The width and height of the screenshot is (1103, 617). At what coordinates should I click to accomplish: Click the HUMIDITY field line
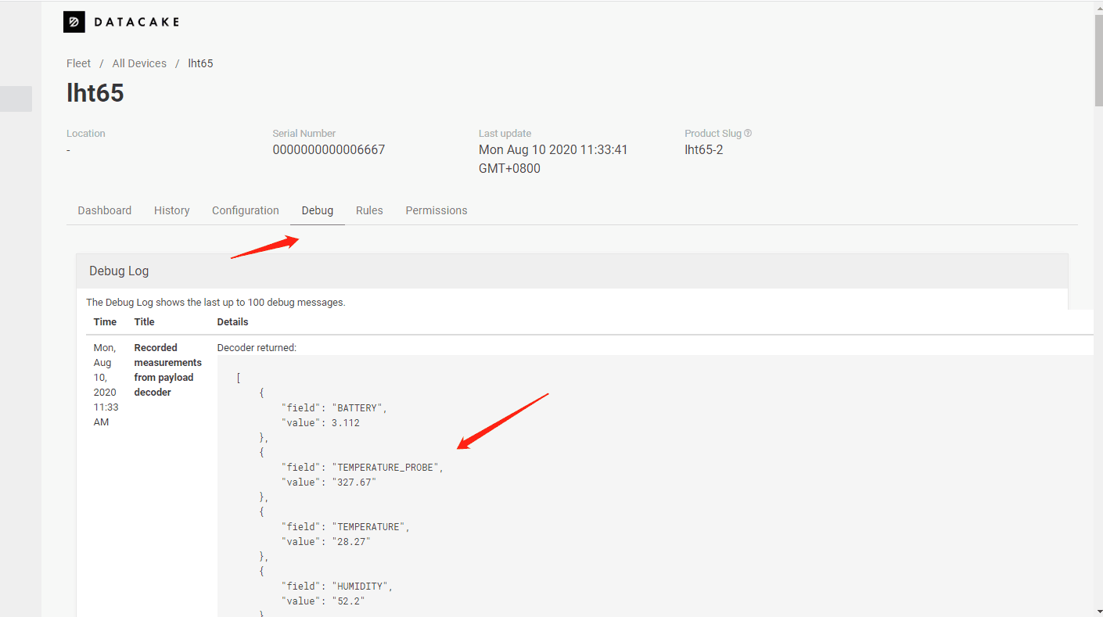point(336,587)
